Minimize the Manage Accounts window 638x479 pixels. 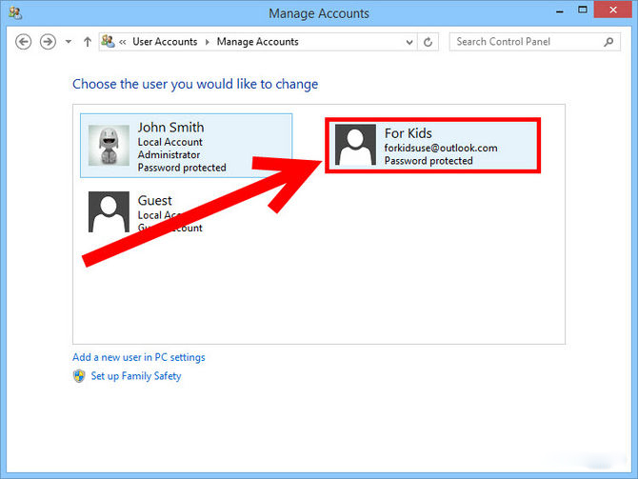560,11
